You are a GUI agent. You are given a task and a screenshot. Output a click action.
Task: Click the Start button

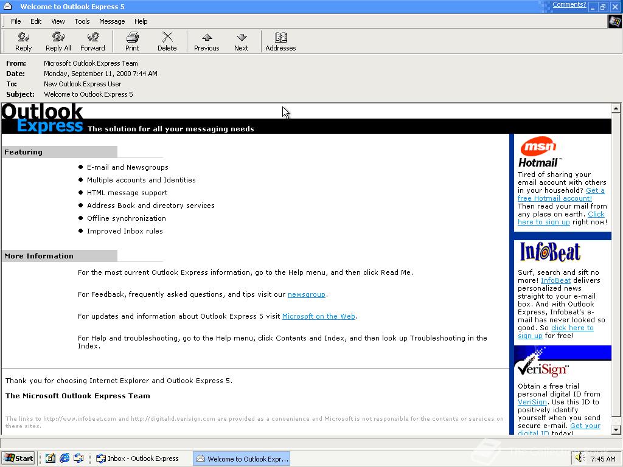pyautogui.click(x=18, y=458)
